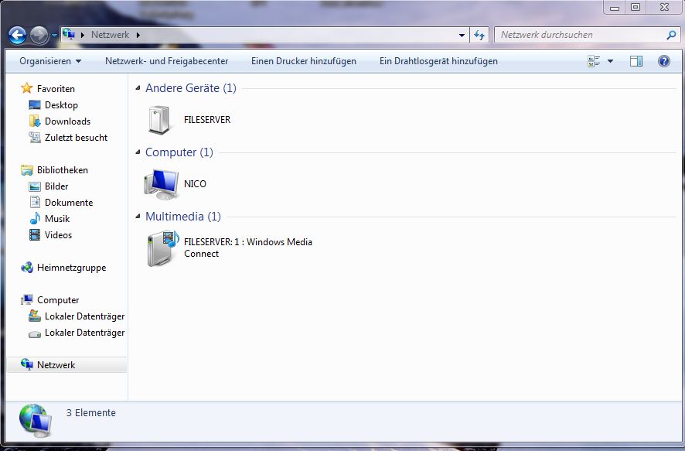
Task: Change view using the view icon
Action: [594, 61]
